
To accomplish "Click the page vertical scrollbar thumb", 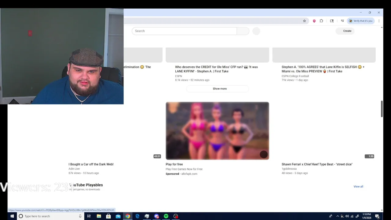I will tap(382, 108).
